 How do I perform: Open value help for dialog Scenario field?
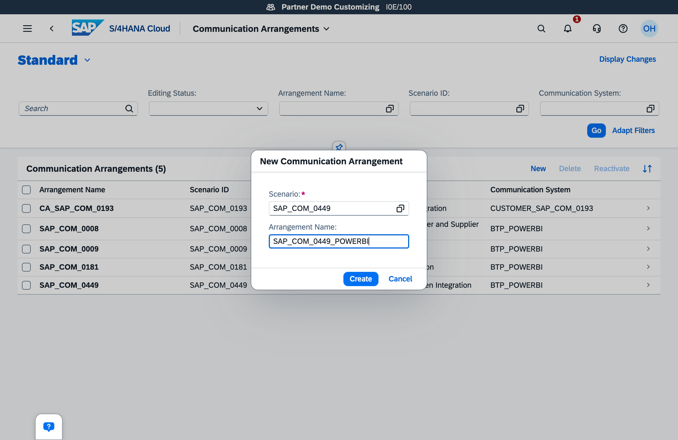point(400,208)
